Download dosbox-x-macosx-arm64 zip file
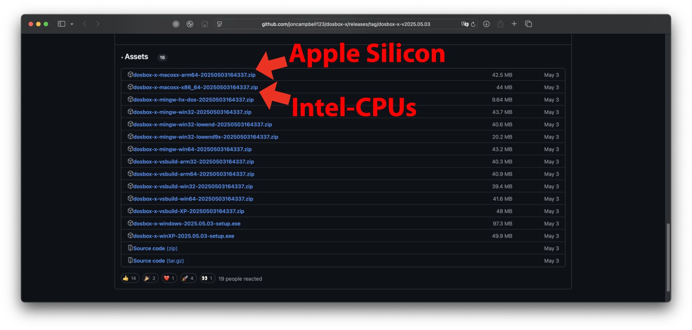 click(x=194, y=75)
